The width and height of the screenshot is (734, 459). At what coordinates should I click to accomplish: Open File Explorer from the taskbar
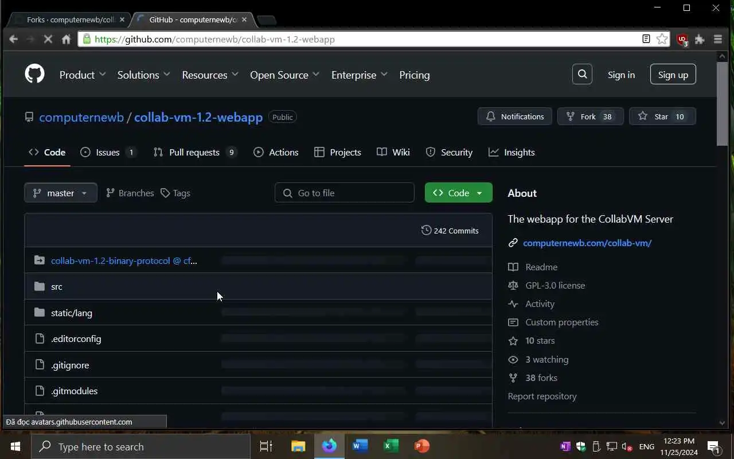[298, 446]
